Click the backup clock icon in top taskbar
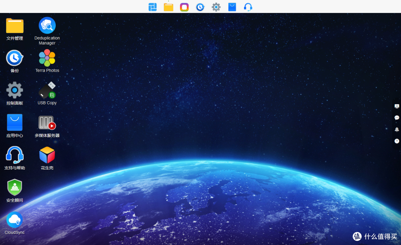 point(200,7)
